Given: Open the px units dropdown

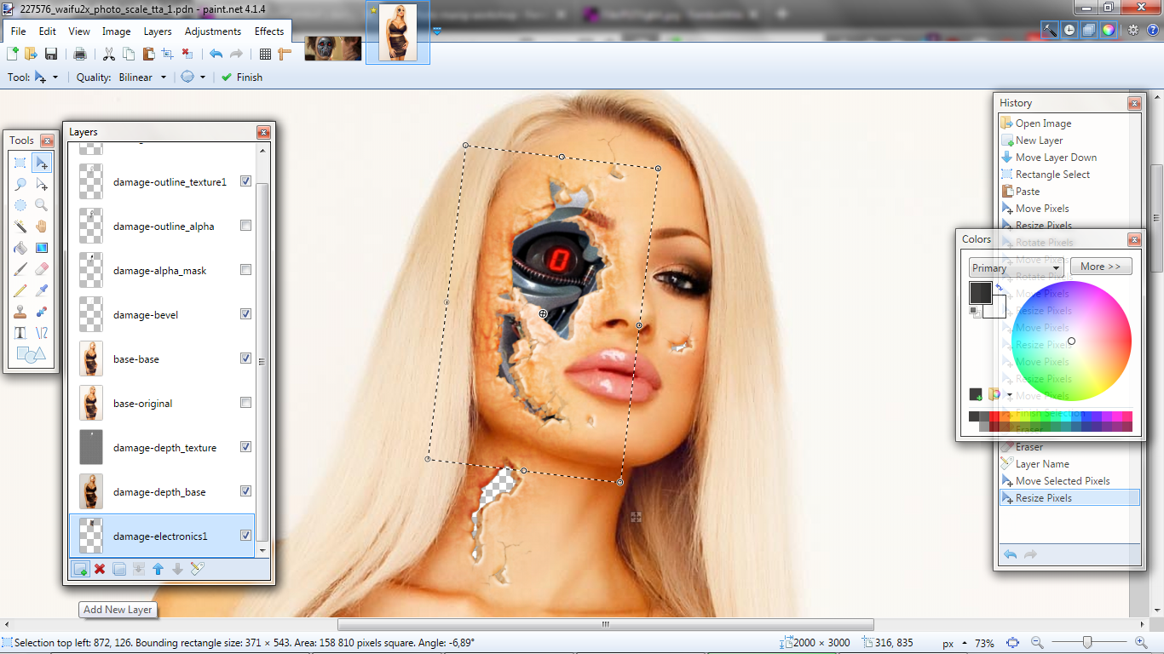Looking at the screenshot, I should pyautogui.click(x=954, y=644).
